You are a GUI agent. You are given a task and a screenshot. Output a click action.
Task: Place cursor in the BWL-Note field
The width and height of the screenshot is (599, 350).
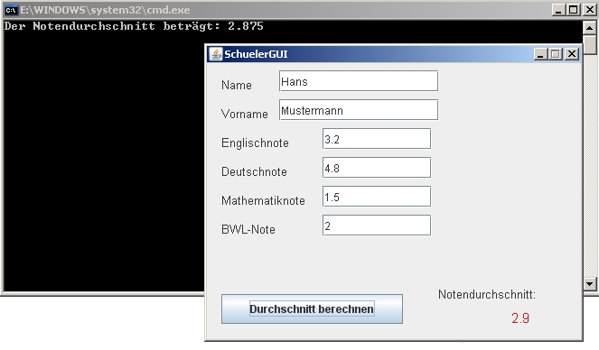(376, 226)
